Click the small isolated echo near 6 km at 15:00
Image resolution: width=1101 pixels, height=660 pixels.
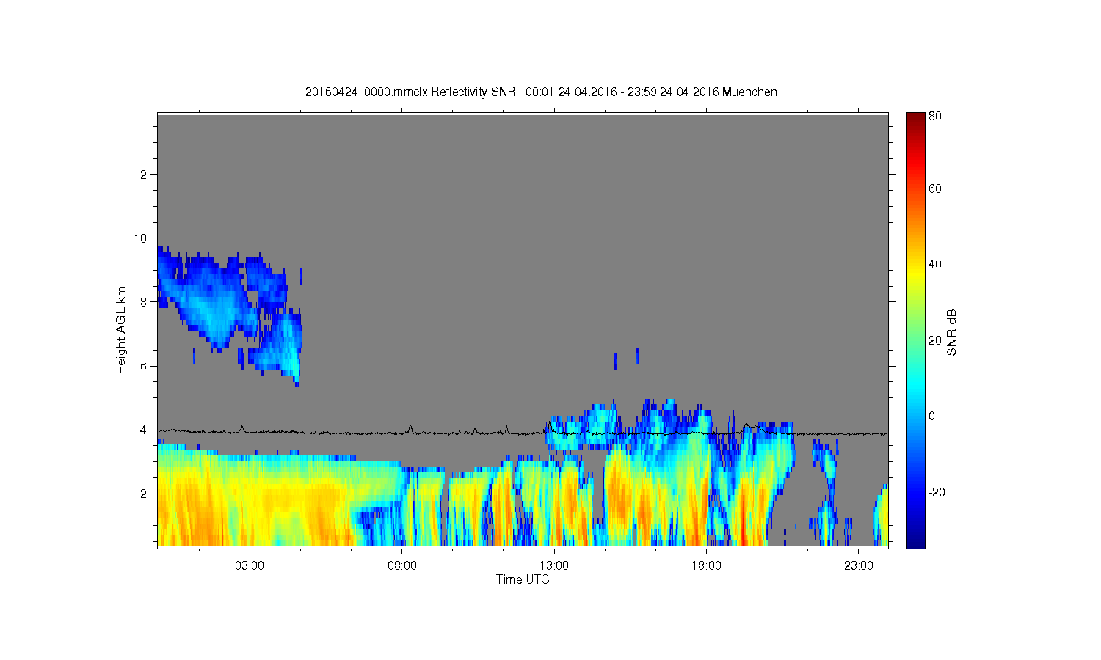[615, 362]
